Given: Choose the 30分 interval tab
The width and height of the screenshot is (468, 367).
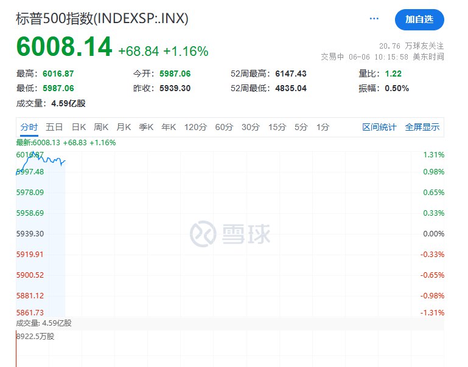Looking at the screenshot, I should click(x=251, y=127).
